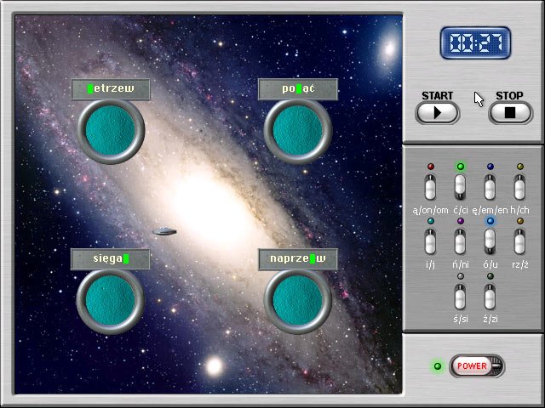Click the small UFO spaceship
Image resolution: width=545 pixels, height=408 pixels.
[164, 230]
